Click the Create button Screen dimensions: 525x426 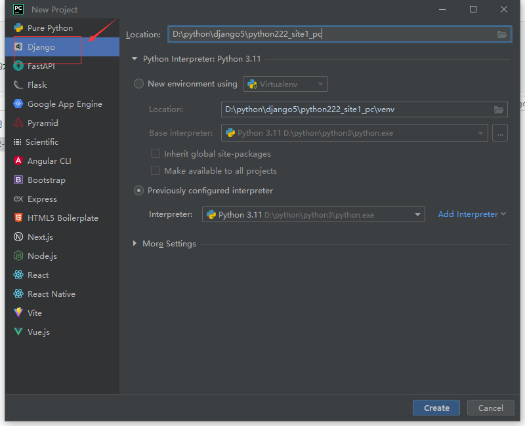tap(436, 408)
